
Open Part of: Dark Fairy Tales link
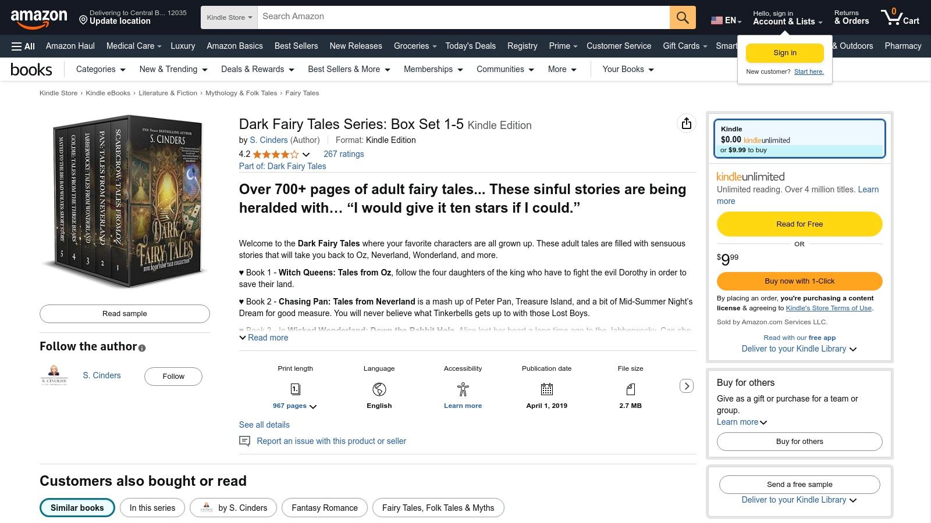click(x=283, y=166)
